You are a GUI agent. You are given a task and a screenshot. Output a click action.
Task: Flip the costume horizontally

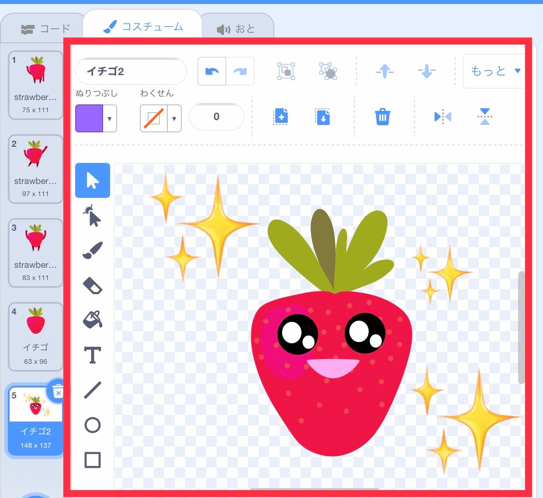(443, 117)
